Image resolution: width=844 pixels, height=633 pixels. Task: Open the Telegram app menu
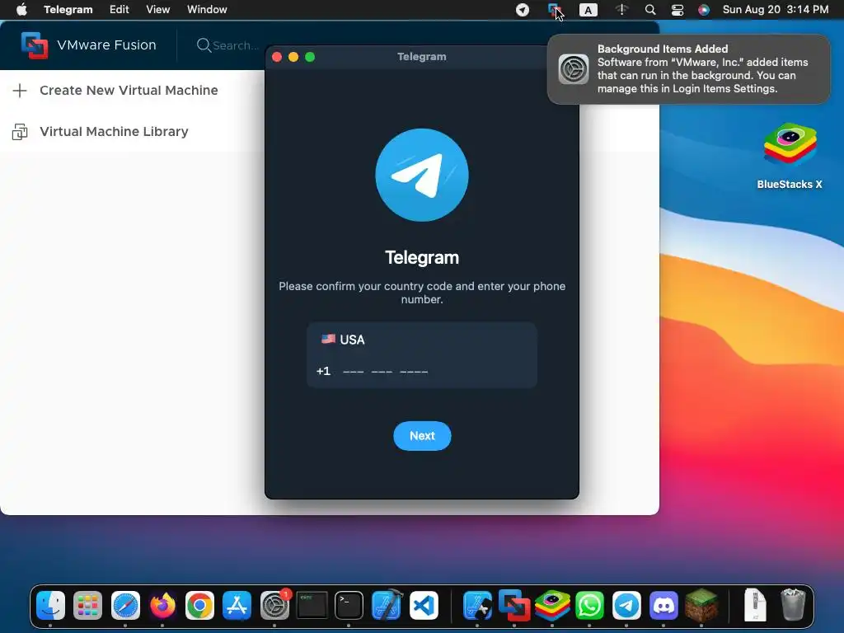tap(68, 10)
